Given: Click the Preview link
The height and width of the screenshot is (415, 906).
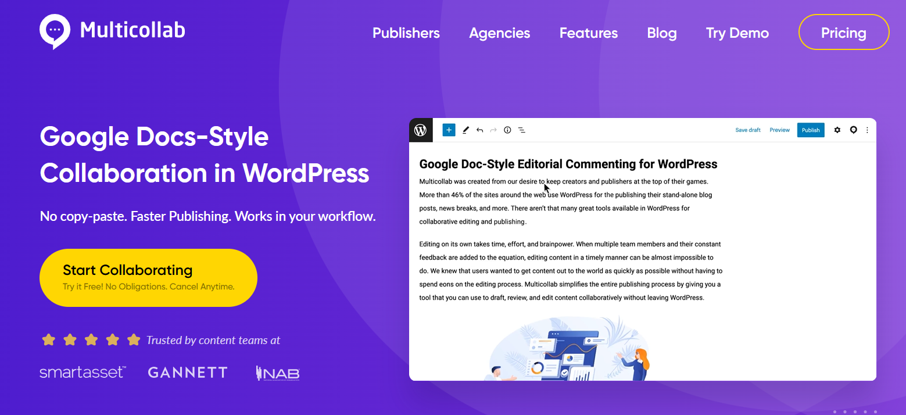Looking at the screenshot, I should coord(780,130).
